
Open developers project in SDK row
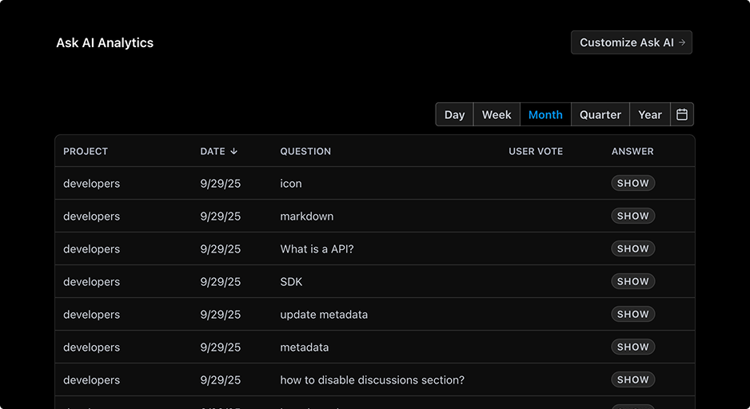[x=91, y=282]
